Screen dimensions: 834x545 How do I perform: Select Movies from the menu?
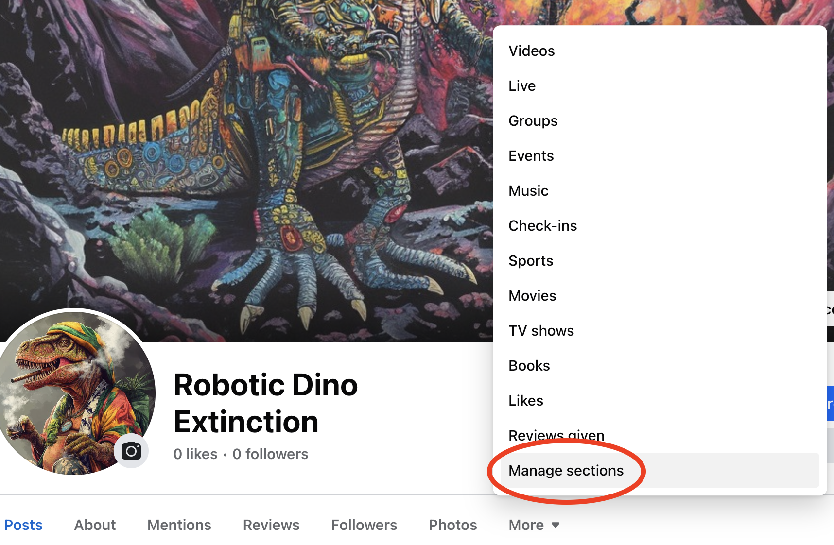coord(532,296)
